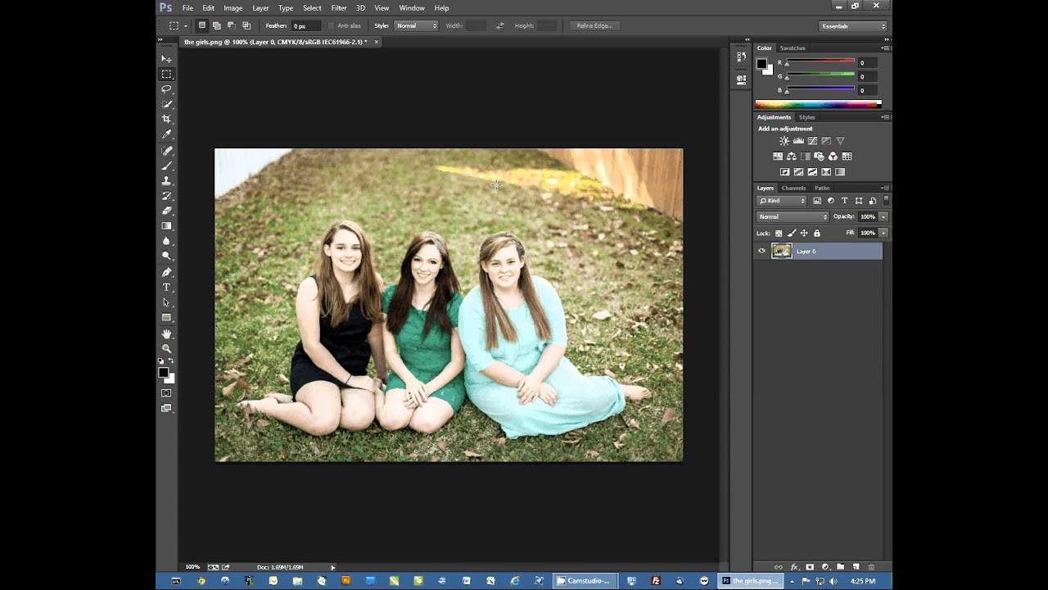Open the layer filter Kind dropdown

[782, 201]
